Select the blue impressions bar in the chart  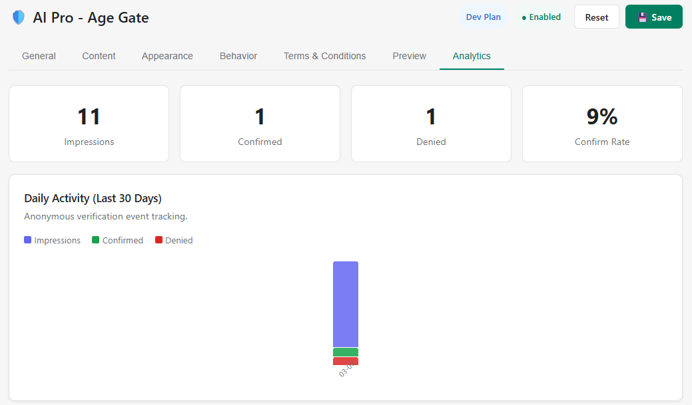pos(345,303)
